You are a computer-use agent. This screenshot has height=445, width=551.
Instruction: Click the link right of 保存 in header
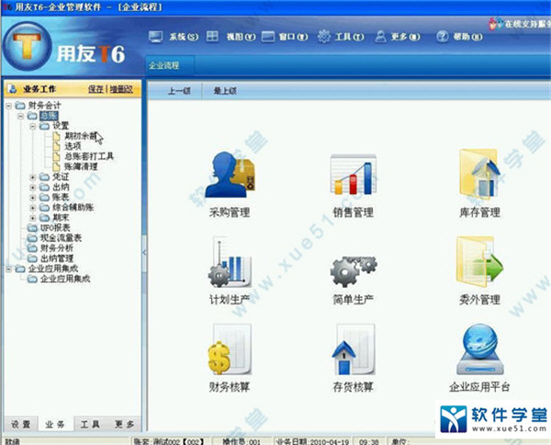[121, 89]
